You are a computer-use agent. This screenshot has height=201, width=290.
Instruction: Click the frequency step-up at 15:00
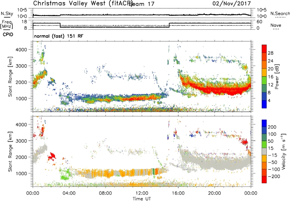(x=169, y=25)
